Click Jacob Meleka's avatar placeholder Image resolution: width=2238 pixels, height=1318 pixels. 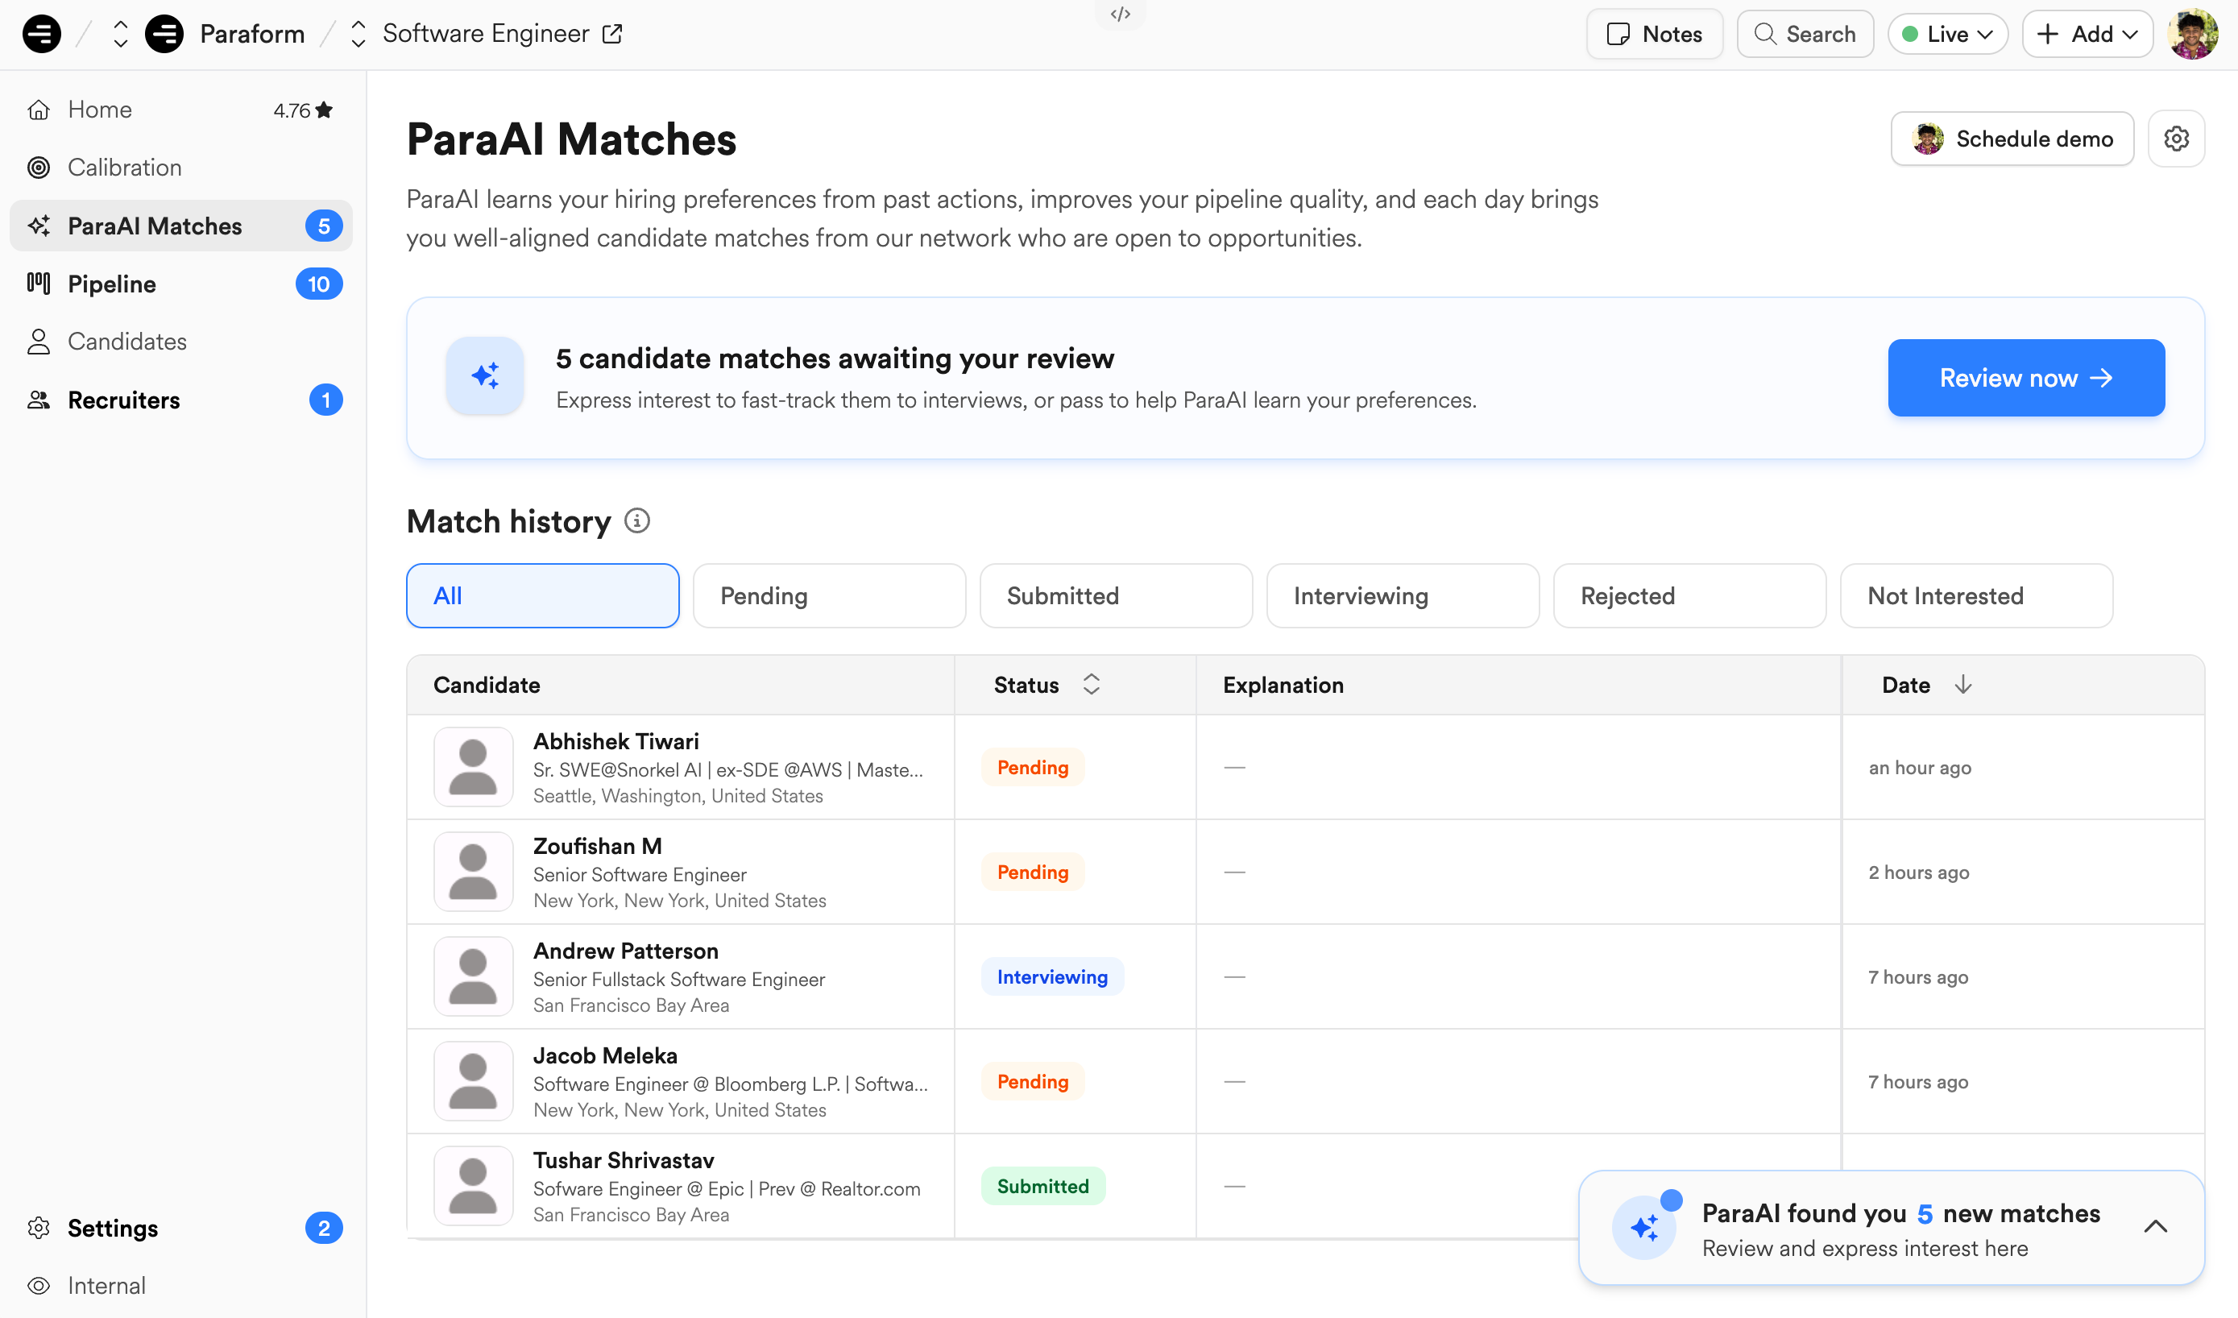click(474, 1082)
